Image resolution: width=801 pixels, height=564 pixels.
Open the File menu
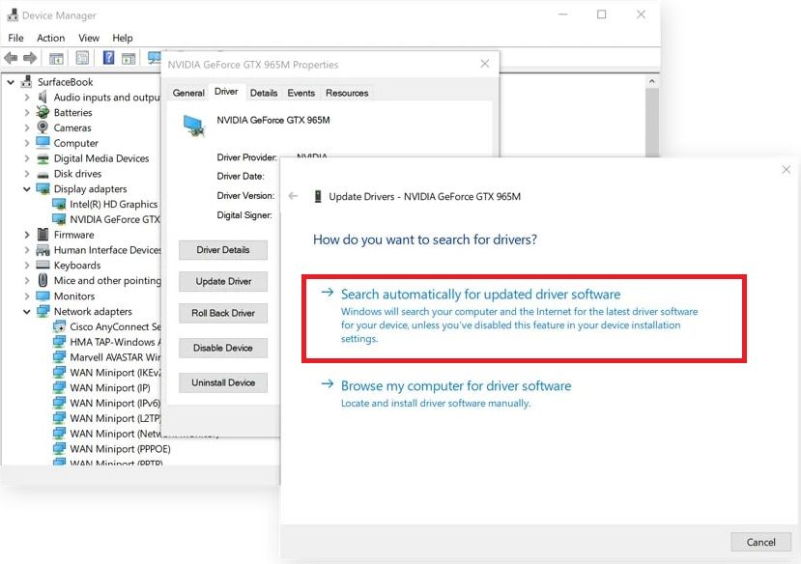15,38
